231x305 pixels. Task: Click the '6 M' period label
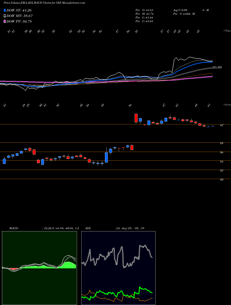pyautogui.click(x=206, y=10)
